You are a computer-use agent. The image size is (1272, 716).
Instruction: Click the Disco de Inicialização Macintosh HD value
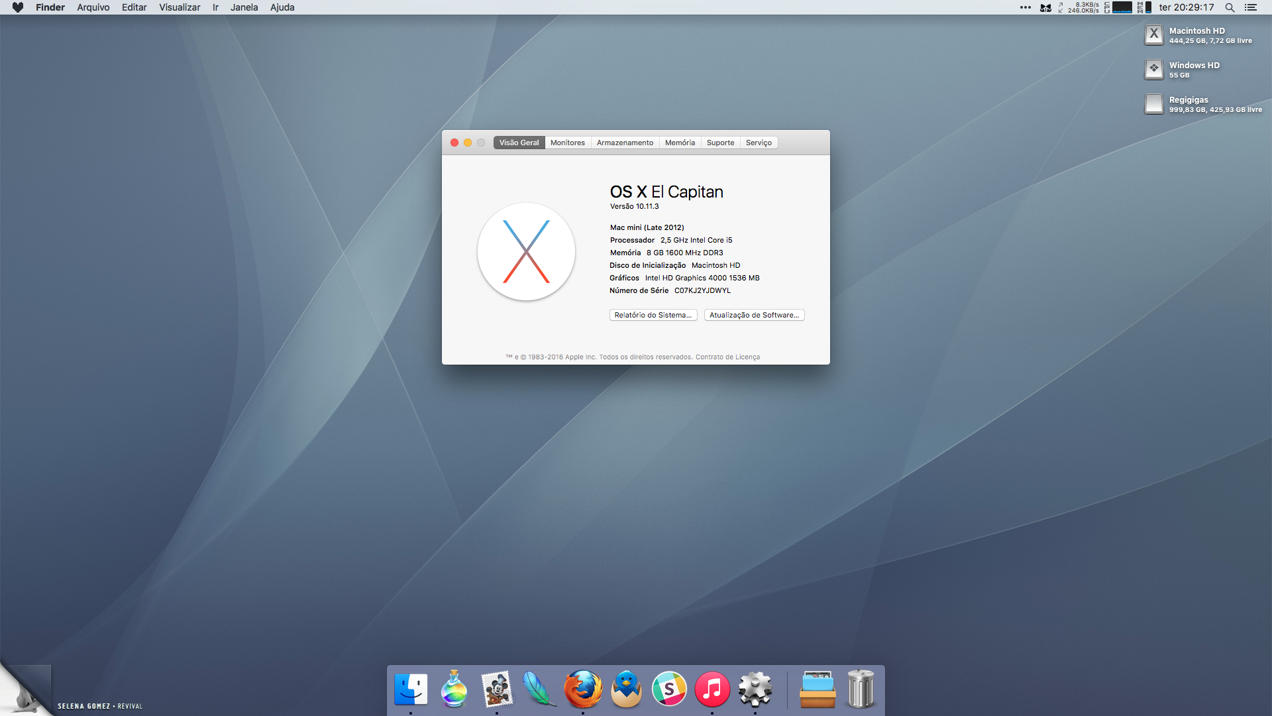pos(715,265)
